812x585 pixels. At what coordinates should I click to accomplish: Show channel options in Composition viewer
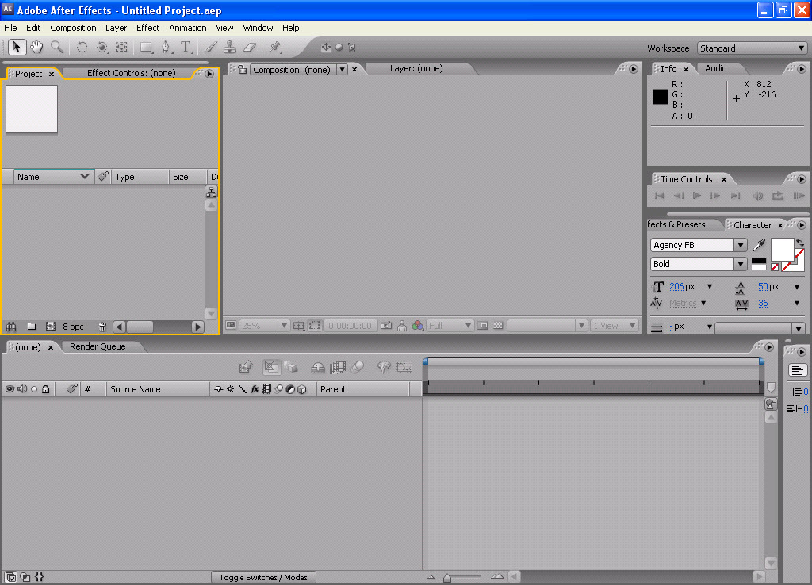tap(417, 326)
